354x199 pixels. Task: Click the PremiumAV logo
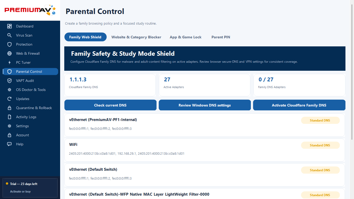pyautogui.click(x=30, y=10)
